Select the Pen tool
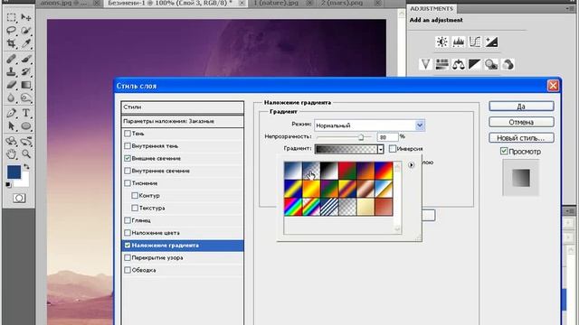 (11, 113)
